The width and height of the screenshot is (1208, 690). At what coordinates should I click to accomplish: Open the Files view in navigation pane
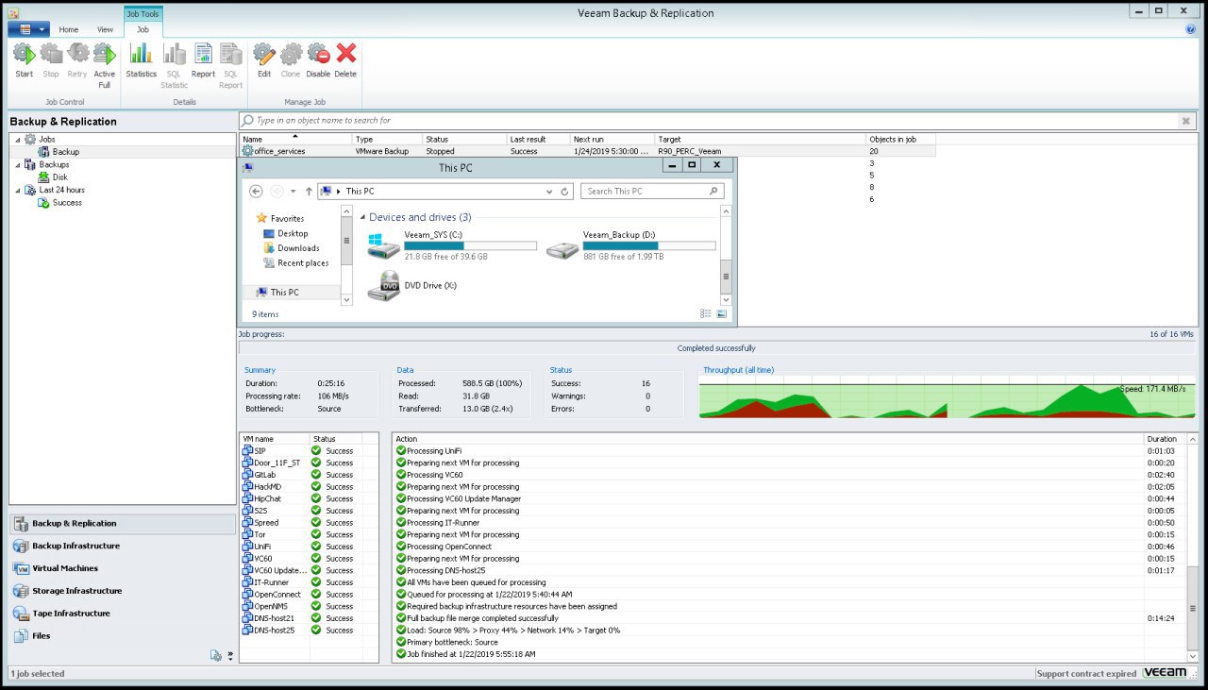[x=122, y=636]
